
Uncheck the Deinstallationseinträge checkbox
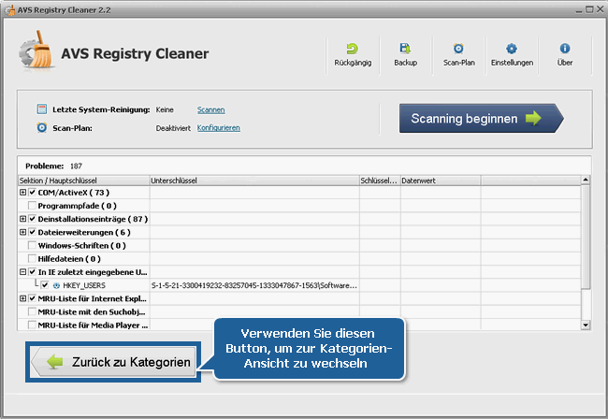tap(32, 219)
